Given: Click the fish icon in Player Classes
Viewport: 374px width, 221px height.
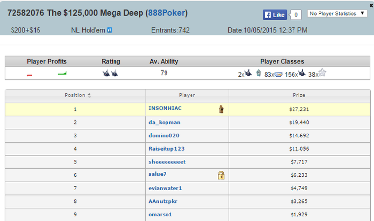Looking at the screenshot, I should point(278,74).
